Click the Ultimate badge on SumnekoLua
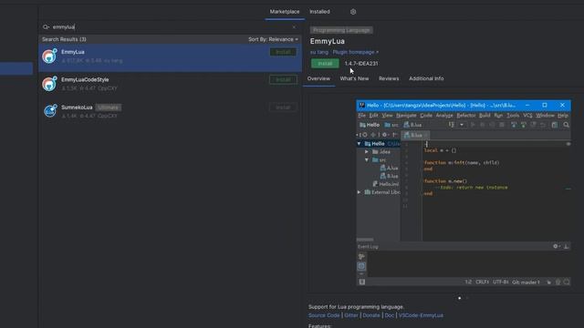 coord(108,108)
